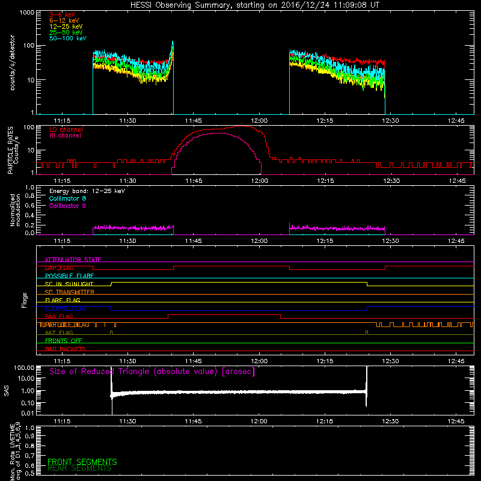The width and height of the screenshot is (481, 481).
Task: Click the counts/s/detector axis label
Action: click(12, 63)
